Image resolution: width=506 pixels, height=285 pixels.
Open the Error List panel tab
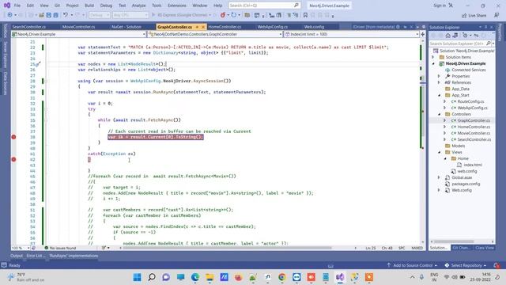click(x=36, y=256)
